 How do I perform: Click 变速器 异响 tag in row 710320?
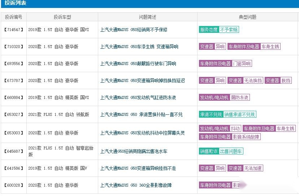212,47
